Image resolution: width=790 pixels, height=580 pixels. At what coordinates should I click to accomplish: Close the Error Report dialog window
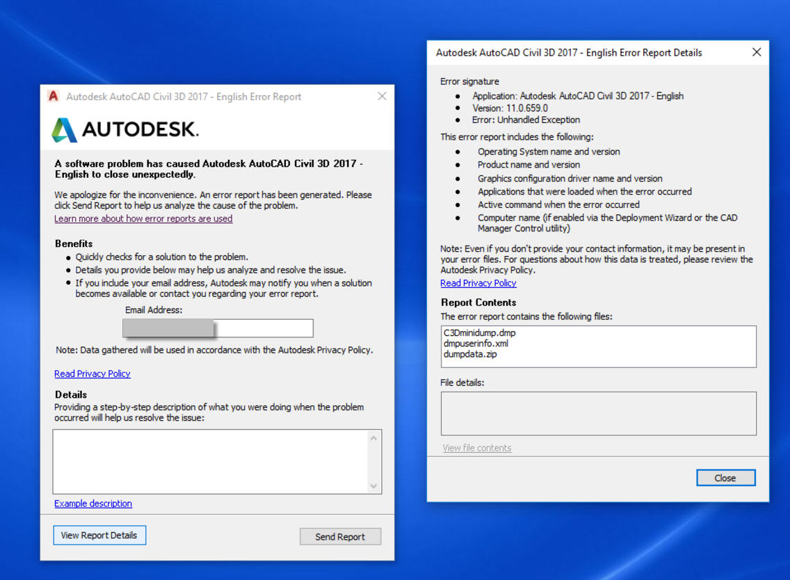(x=382, y=96)
